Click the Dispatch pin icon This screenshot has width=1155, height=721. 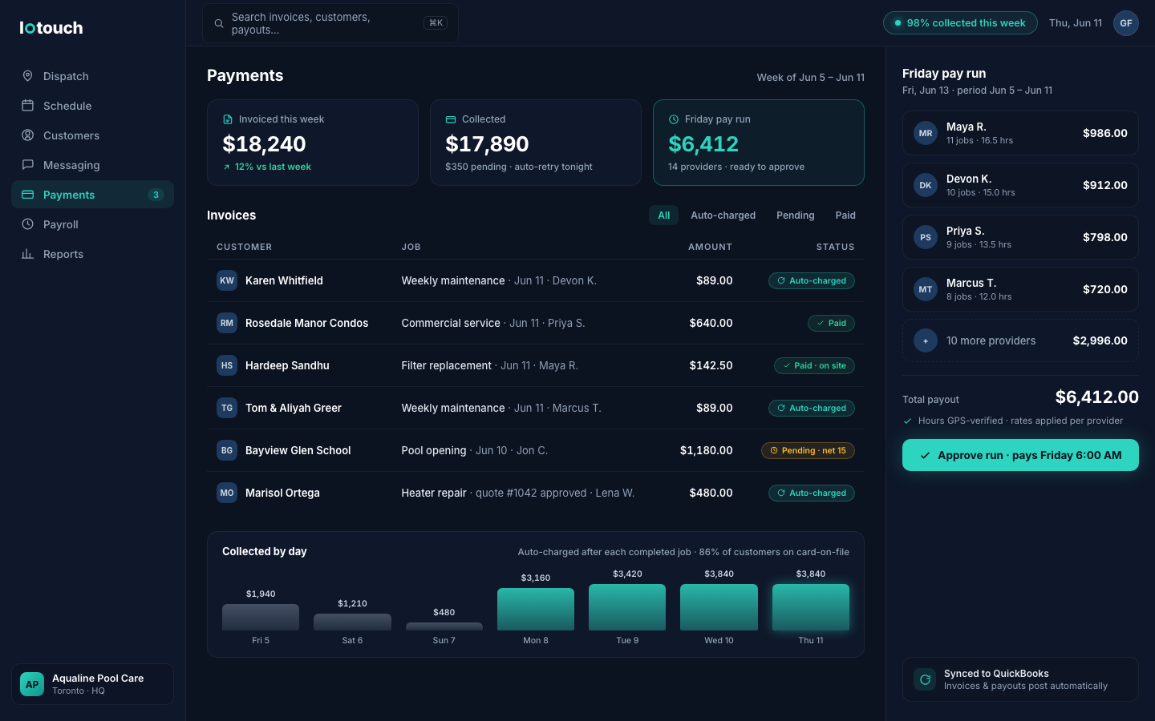(x=27, y=76)
